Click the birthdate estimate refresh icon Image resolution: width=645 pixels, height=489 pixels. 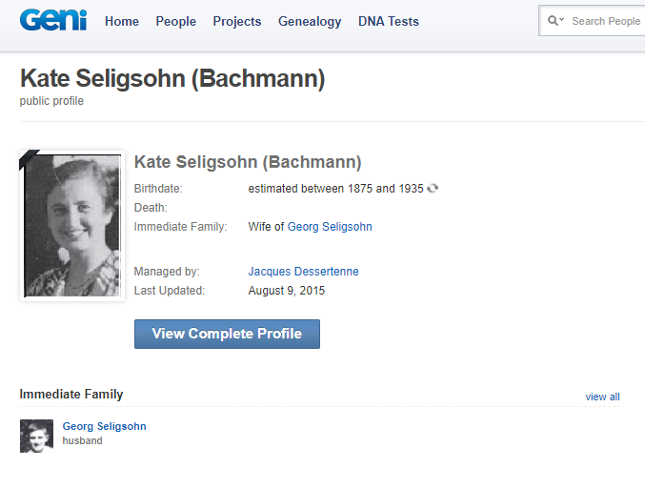click(x=433, y=189)
